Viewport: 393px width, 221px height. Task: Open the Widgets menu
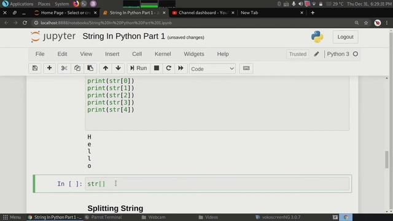pyautogui.click(x=194, y=54)
